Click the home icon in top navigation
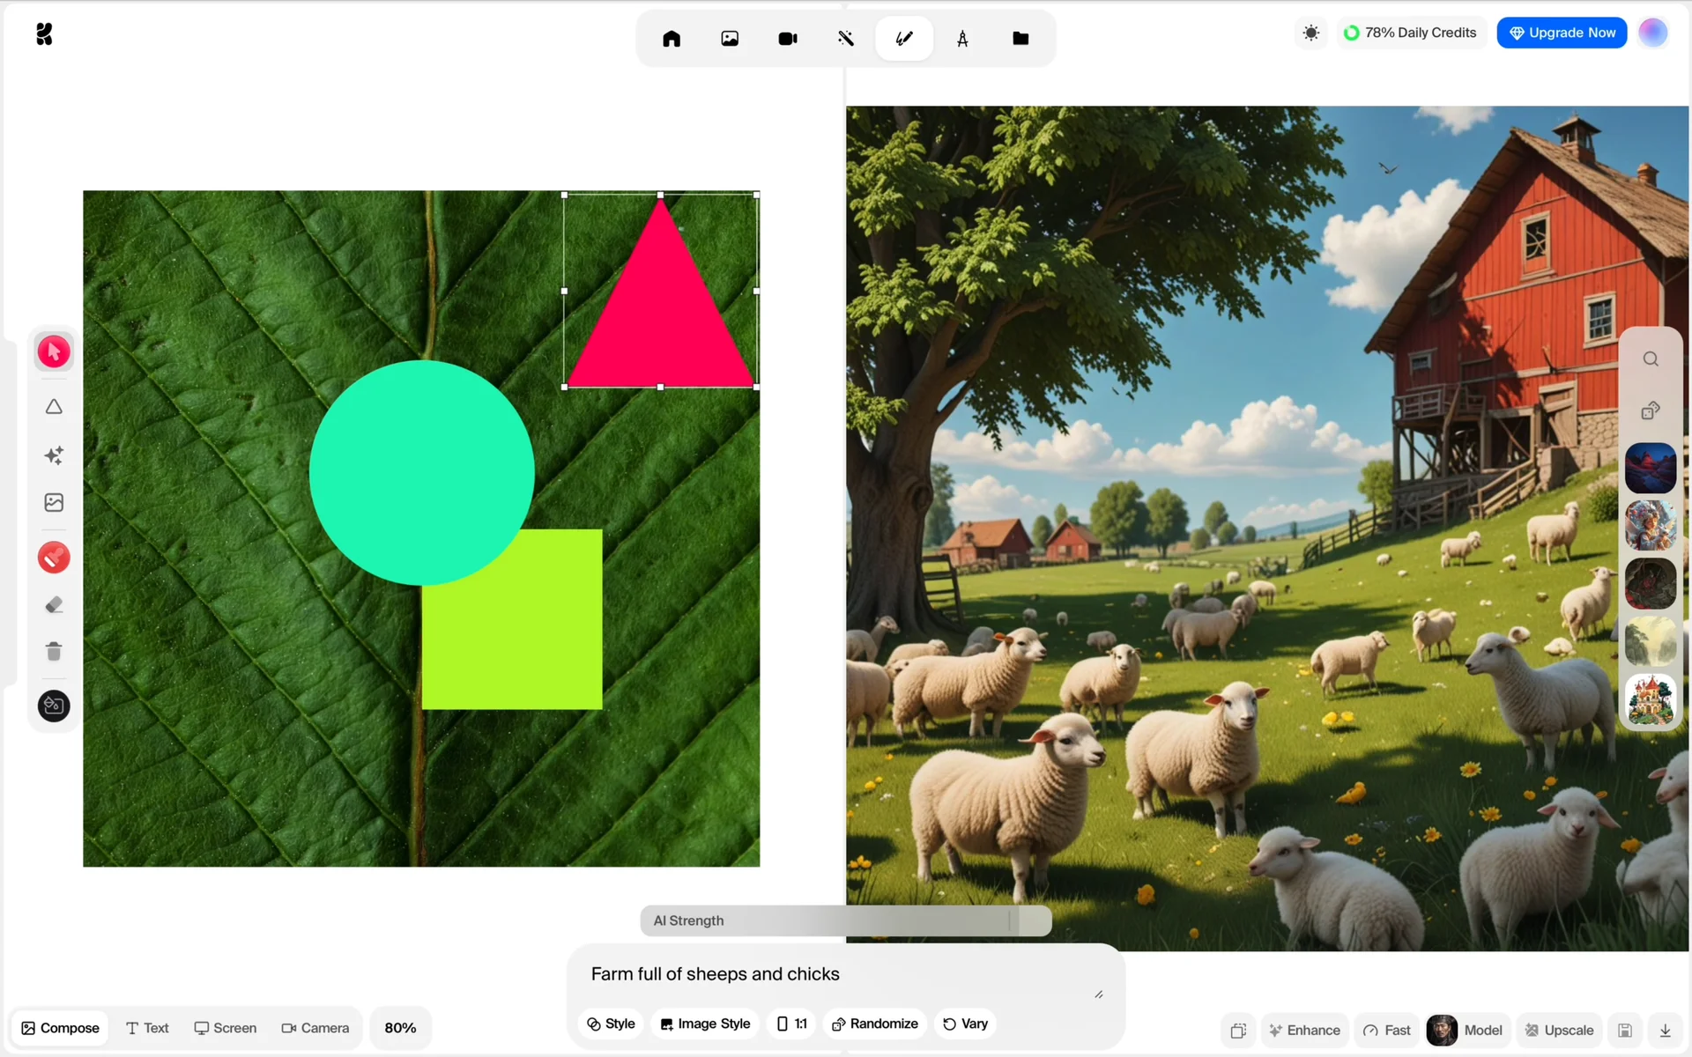The image size is (1692, 1057). (672, 39)
